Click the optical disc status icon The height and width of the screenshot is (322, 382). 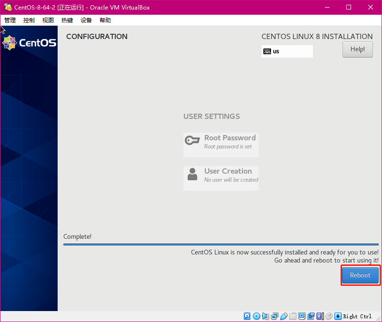click(x=256, y=316)
